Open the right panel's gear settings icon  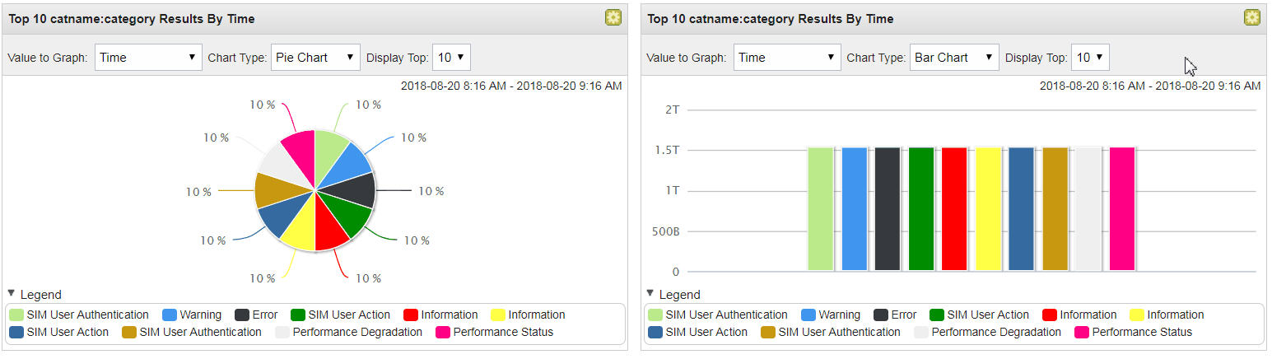tap(1251, 17)
